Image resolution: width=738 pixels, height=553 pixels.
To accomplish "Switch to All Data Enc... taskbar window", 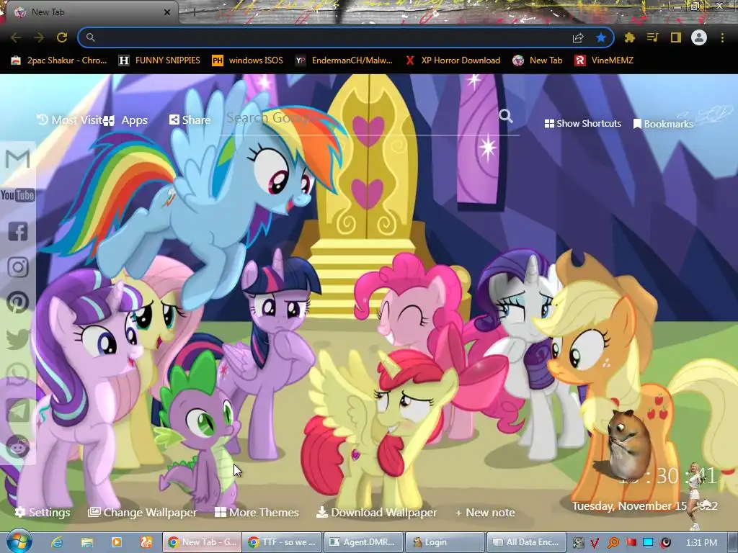I will pyautogui.click(x=525, y=542).
